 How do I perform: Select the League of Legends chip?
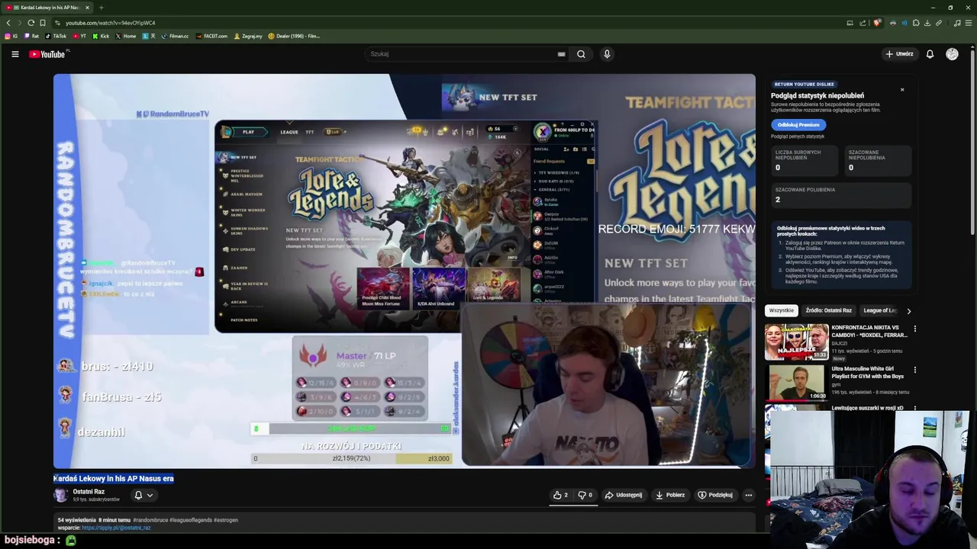pos(881,310)
